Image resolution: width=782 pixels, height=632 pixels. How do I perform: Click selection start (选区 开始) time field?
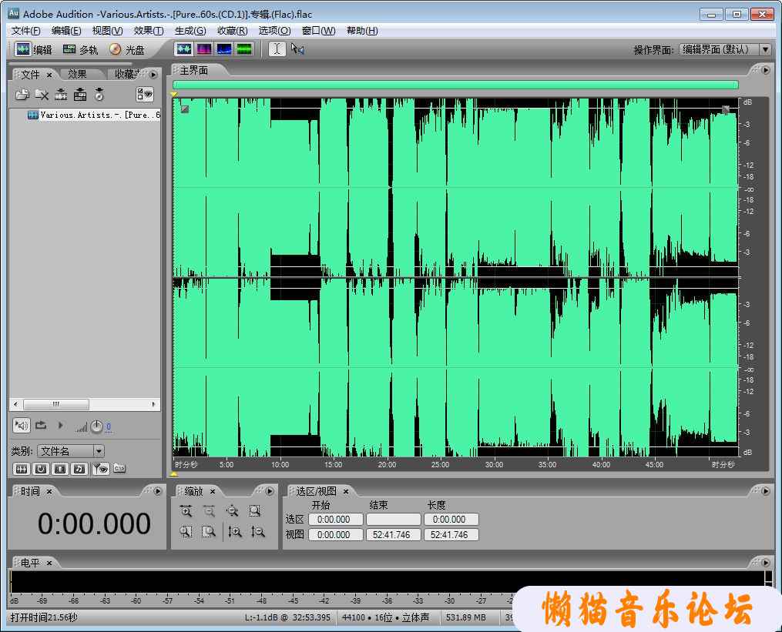[x=335, y=520]
